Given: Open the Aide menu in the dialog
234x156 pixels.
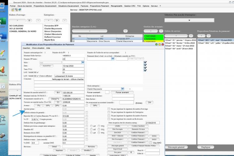Looking at the screenshot, I should [48, 48].
